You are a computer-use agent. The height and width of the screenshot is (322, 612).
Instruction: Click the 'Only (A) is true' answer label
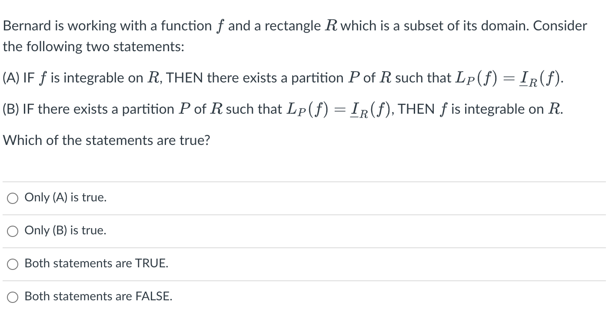65,197
